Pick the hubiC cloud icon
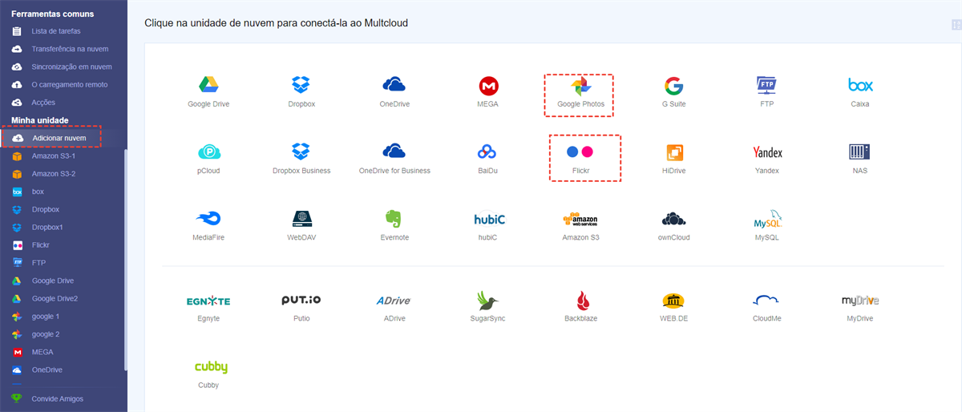This screenshot has width=962, height=412. pos(489,219)
